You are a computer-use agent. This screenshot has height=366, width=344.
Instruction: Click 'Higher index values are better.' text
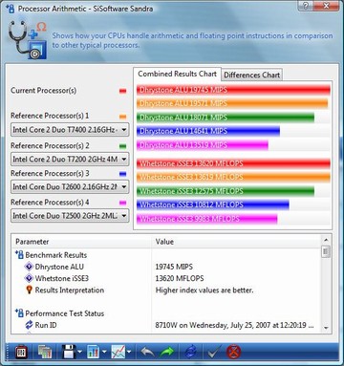tap(204, 291)
